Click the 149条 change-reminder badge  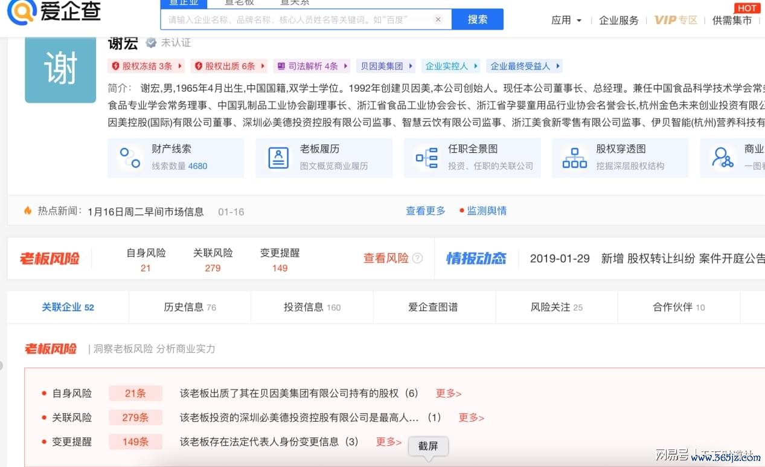(135, 442)
